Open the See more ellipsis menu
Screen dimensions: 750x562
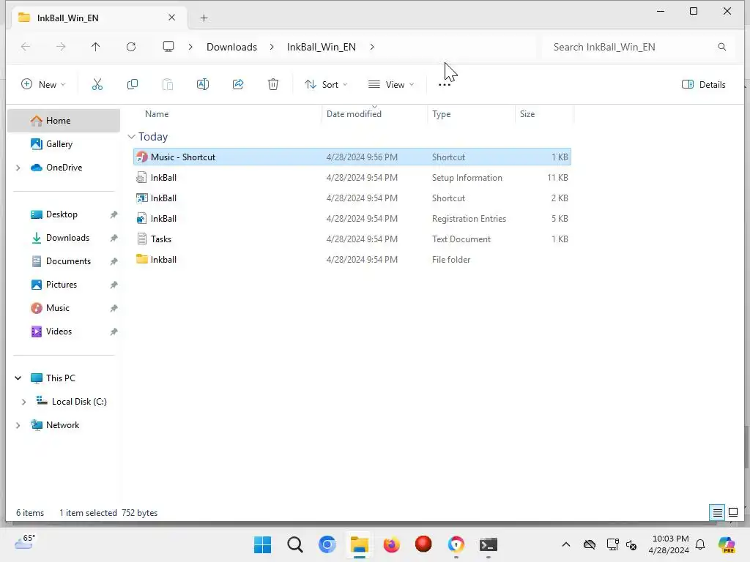click(445, 85)
